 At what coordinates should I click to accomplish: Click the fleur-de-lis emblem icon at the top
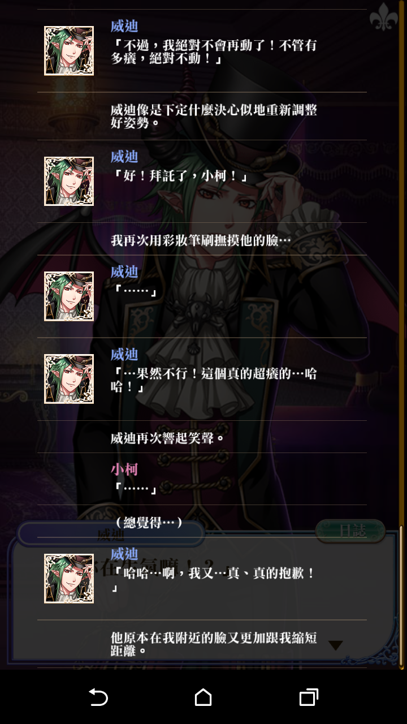pyautogui.click(x=384, y=18)
